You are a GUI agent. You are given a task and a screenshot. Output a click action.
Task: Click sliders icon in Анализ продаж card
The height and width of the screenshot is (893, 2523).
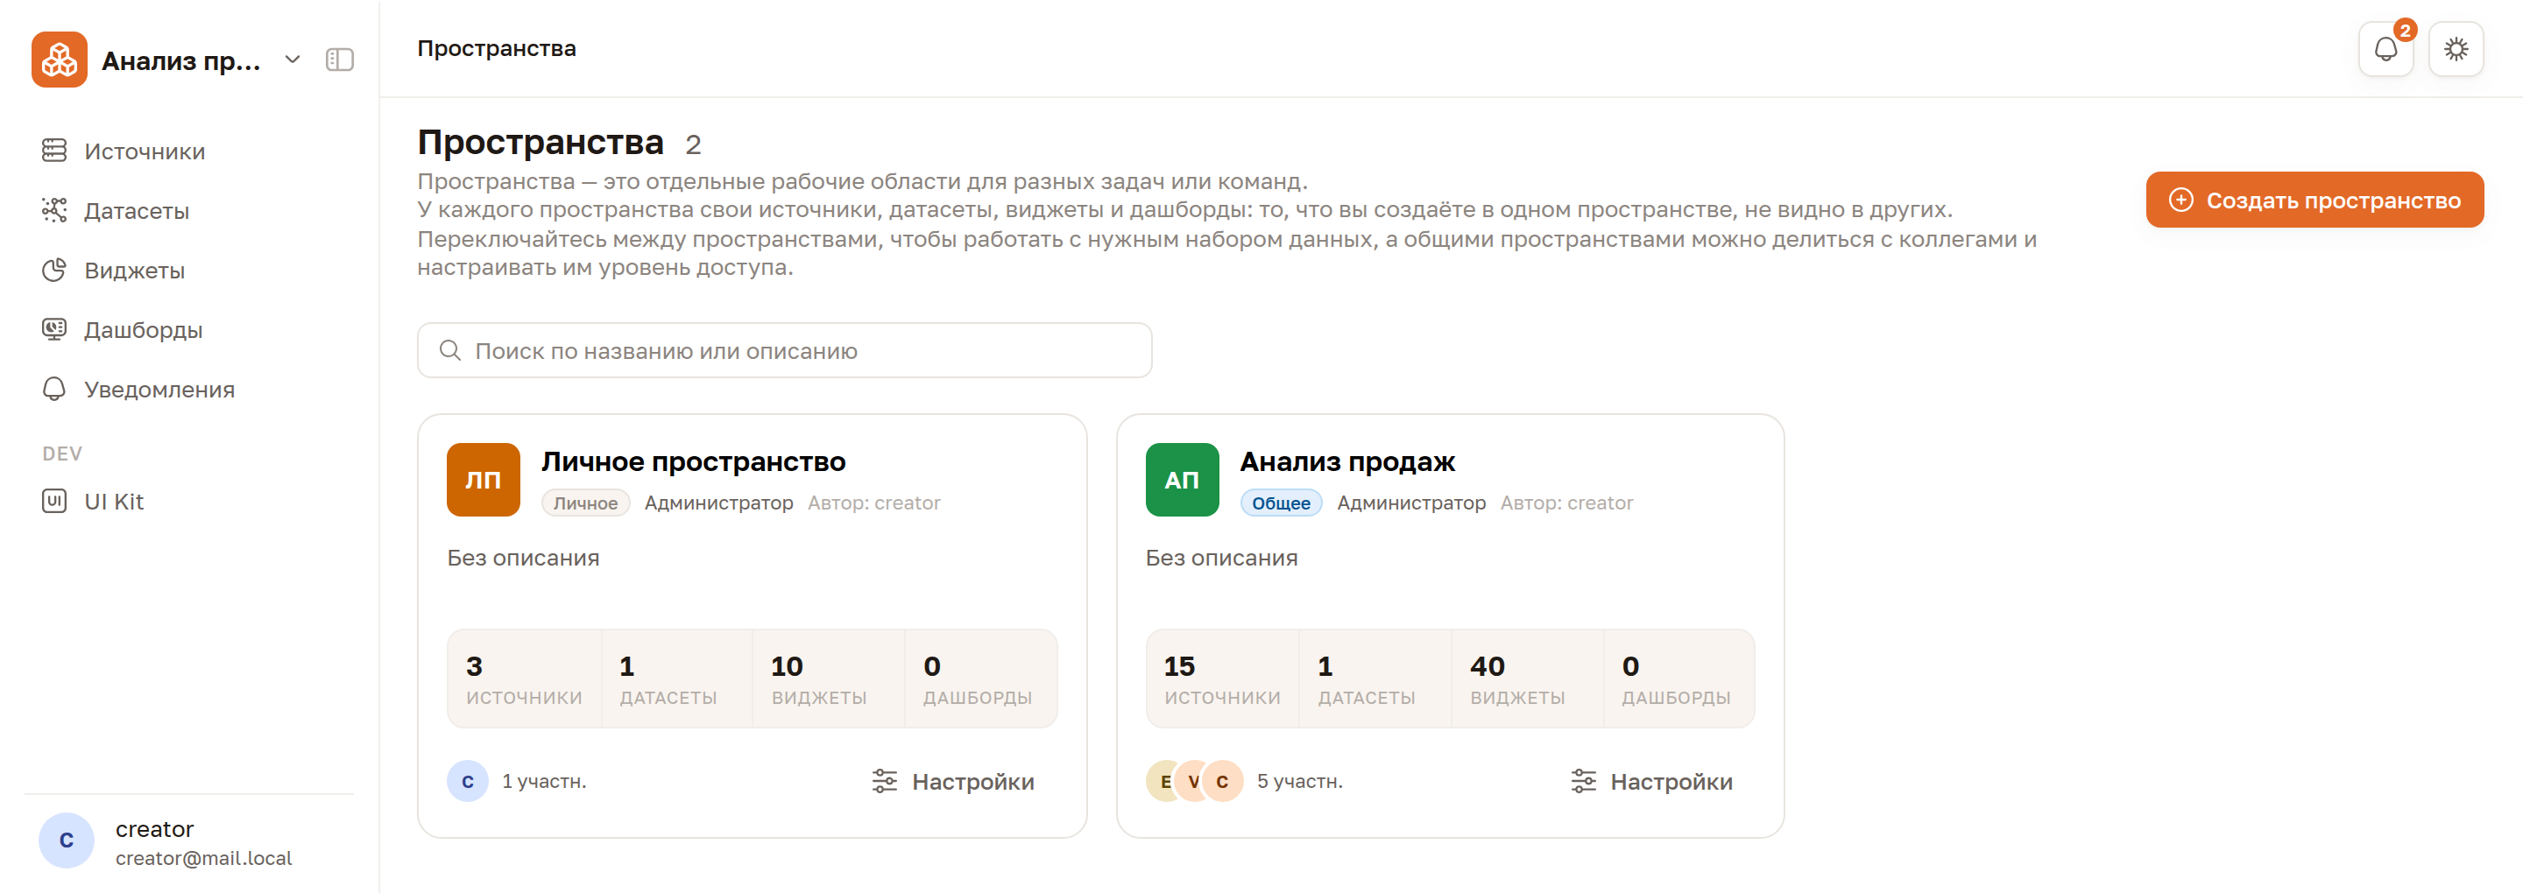coord(1583,781)
